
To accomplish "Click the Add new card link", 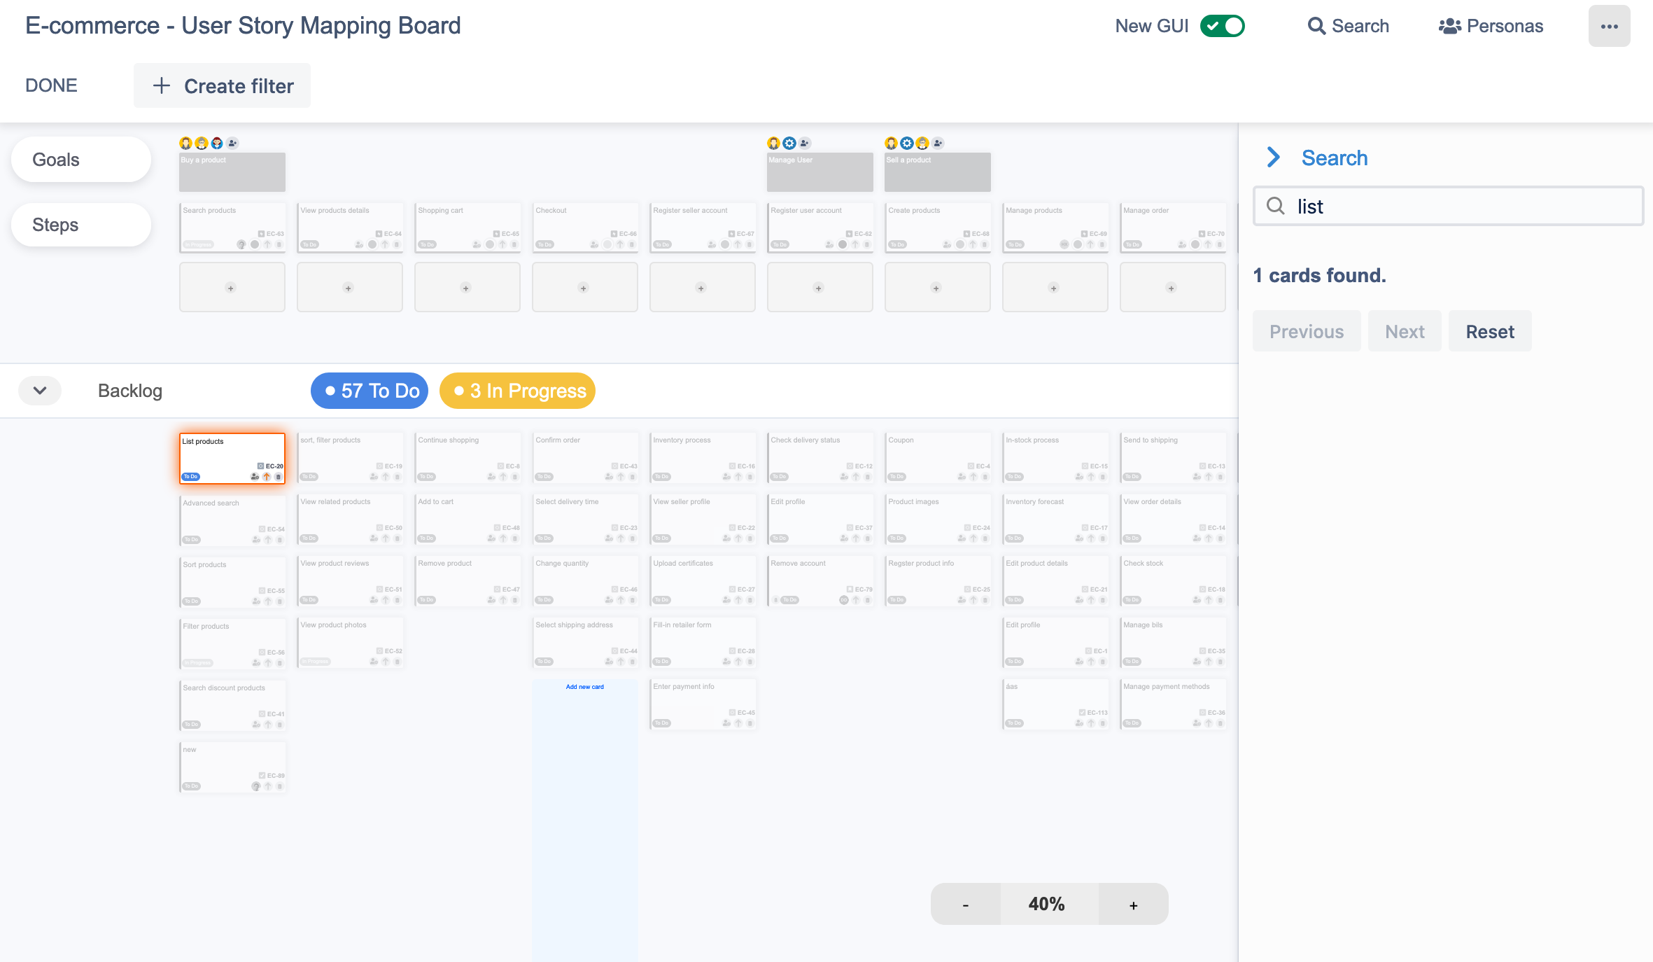I will (584, 687).
